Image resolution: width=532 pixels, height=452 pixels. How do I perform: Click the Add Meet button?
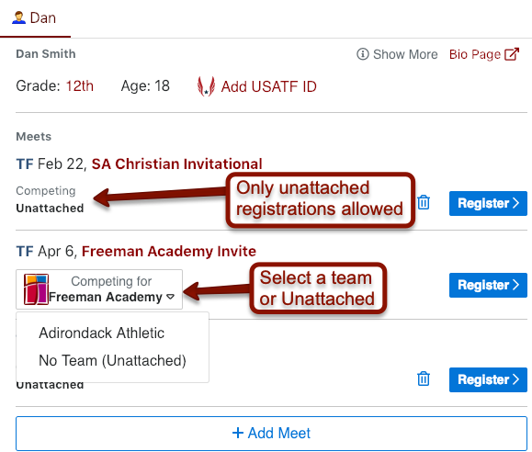pyautogui.click(x=271, y=434)
